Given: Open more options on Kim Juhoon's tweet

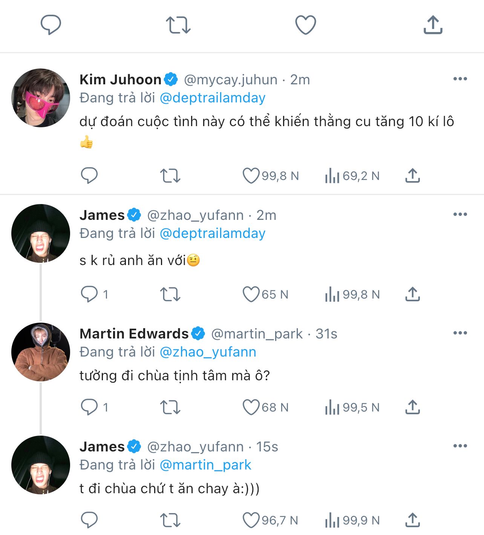Looking at the screenshot, I should point(460,79).
